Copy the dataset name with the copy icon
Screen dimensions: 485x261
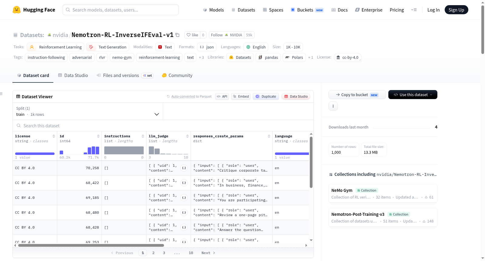pos(178,35)
